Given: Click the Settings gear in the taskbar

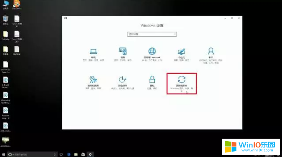Looking at the screenshot, I should pos(90,155).
